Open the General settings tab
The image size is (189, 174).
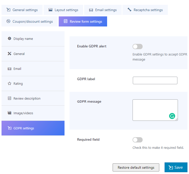[22, 10]
